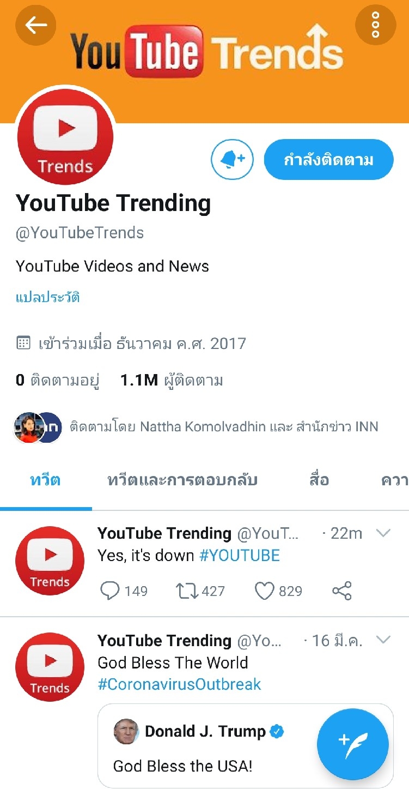This screenshot has width=409, height=789.
Task: Open the three-dot overflow menu
Action: [x=375, y=25]
